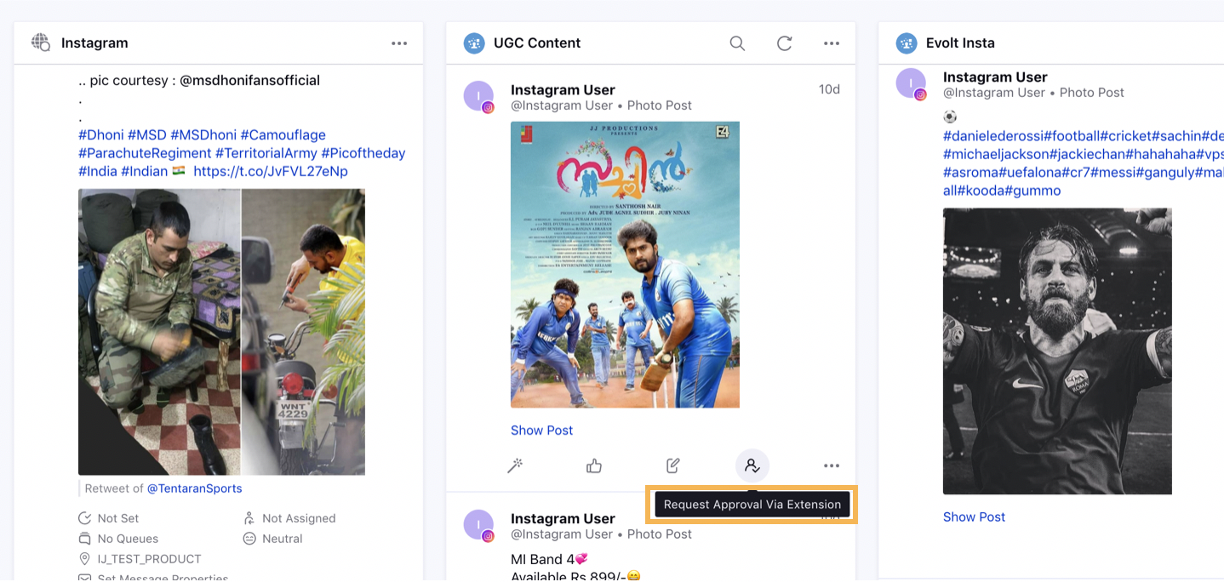Click the 10d timestamp on first UGC post
The height and width of the screenshot is (582, 1224).
tap(829, 89)
